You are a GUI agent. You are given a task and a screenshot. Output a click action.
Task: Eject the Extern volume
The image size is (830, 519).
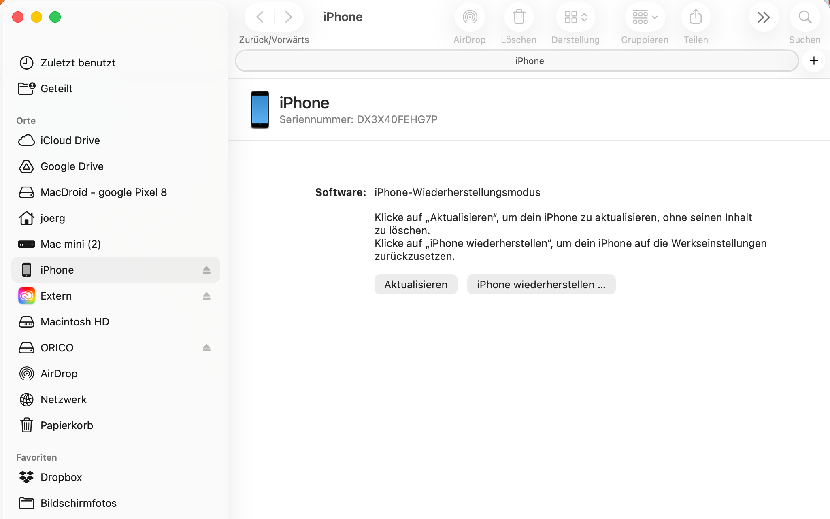(x=206, y=296)
